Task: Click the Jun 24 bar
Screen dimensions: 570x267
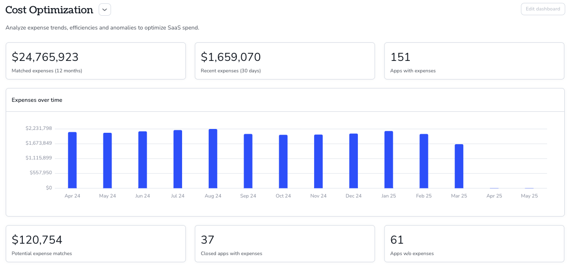Action: pos(142,160)
